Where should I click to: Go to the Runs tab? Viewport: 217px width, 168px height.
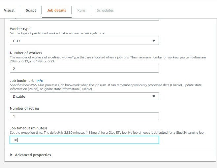click(81, 10)
